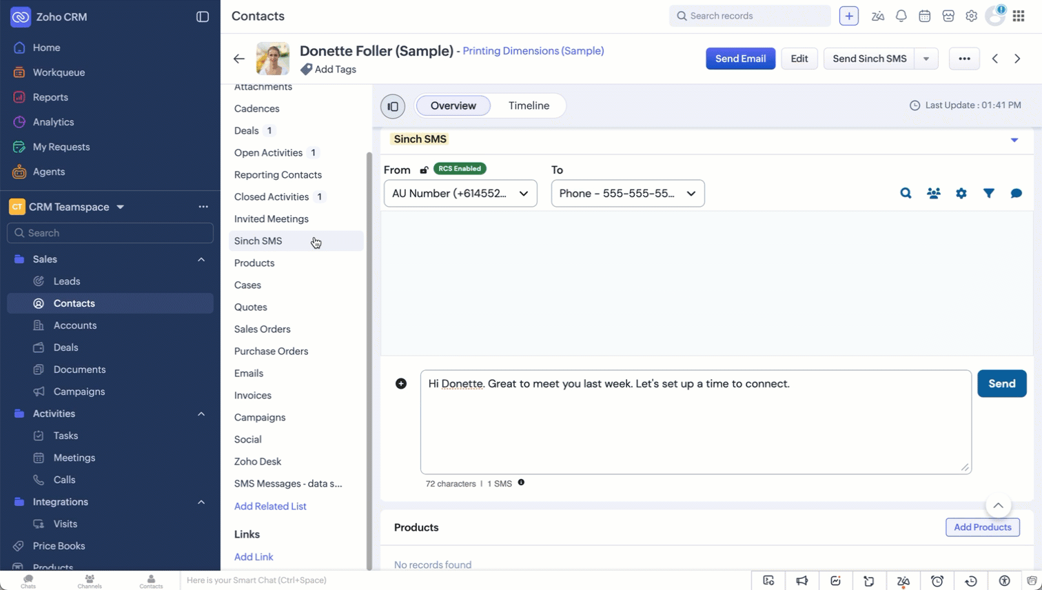Collapse the Activities section in sidebar

pyautogui.click(x=201, y=414)
